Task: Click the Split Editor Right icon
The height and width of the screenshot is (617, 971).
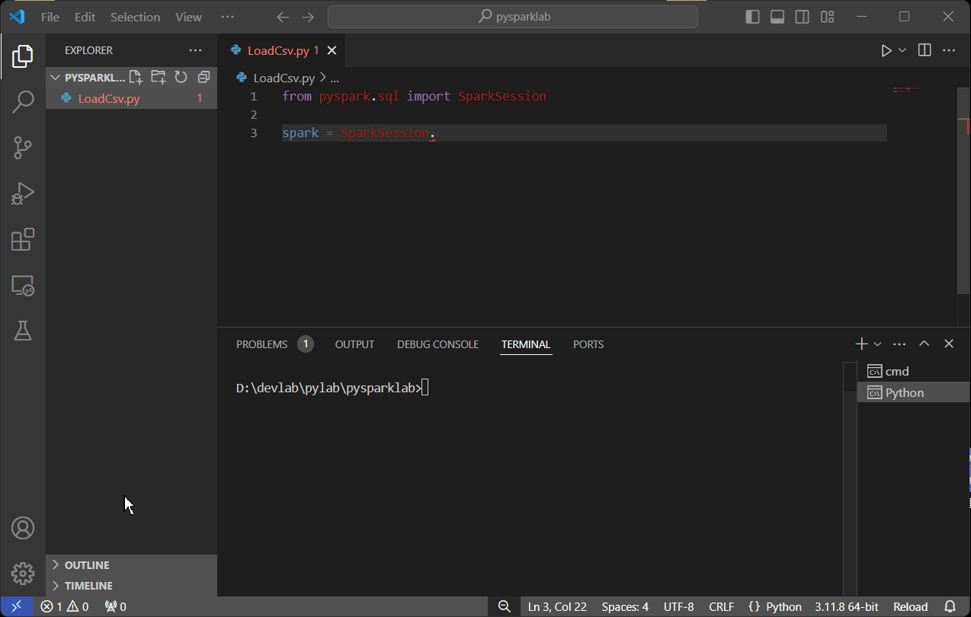Action: click(925, 50)
